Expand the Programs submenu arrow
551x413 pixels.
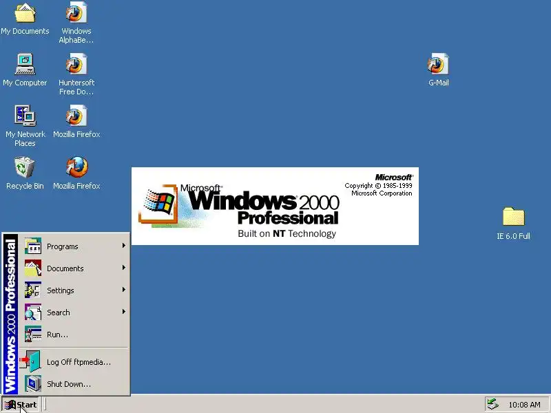[x=124, y=246]
